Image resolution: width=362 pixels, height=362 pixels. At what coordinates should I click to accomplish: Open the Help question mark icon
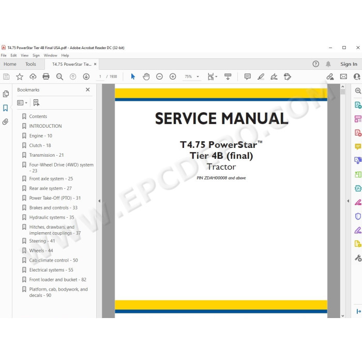pyautogui.click(x=315, y=64)
